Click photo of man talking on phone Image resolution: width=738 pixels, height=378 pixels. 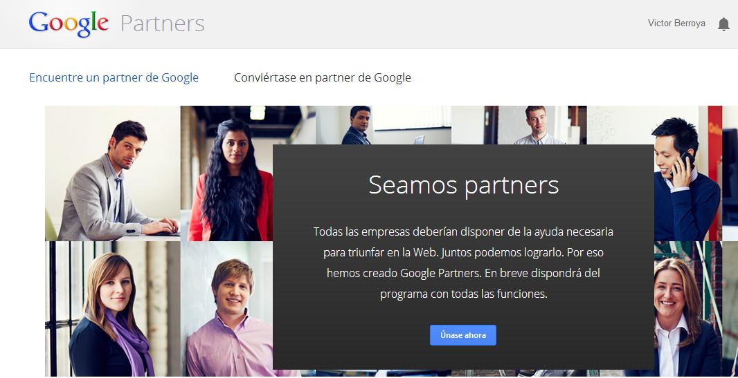point(687,173)
